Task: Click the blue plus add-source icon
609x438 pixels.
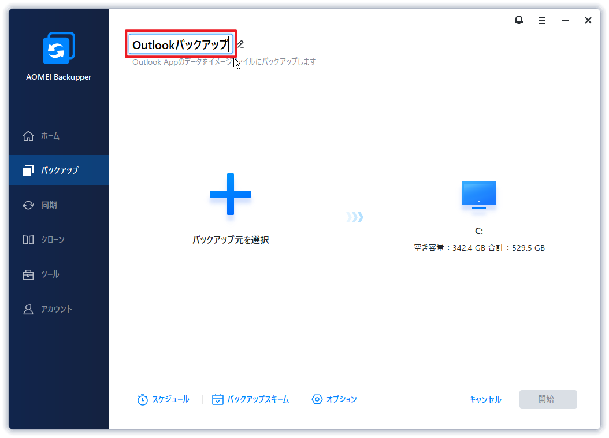Action: 231,194
